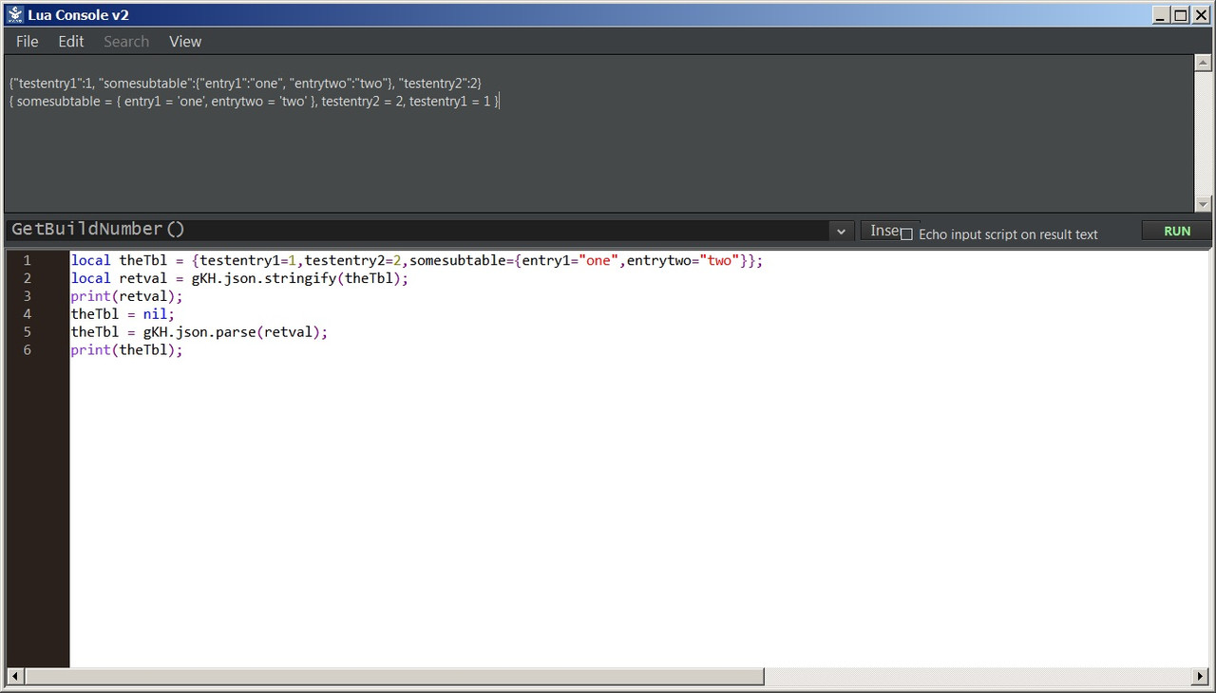Click the partially hidden Insert button
This screenshot has height=693, width=1216.
(880, 231)
